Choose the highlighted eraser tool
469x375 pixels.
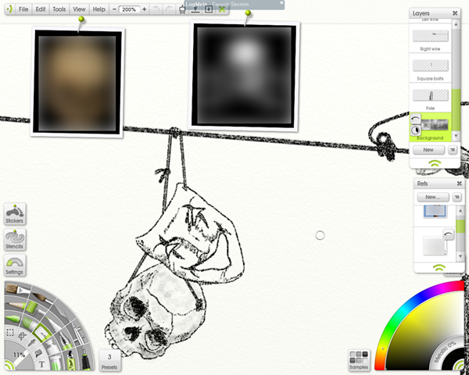[42, 332]
